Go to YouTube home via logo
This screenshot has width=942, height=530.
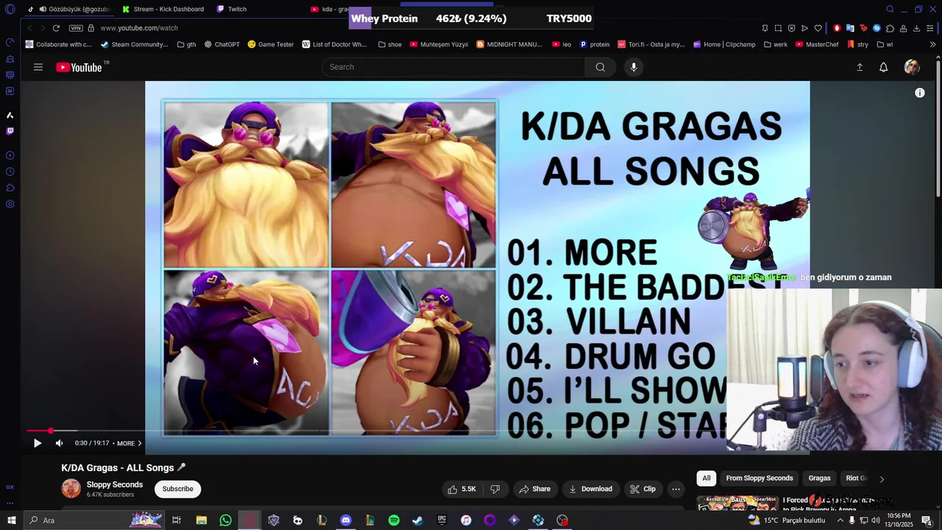(79, 67)
